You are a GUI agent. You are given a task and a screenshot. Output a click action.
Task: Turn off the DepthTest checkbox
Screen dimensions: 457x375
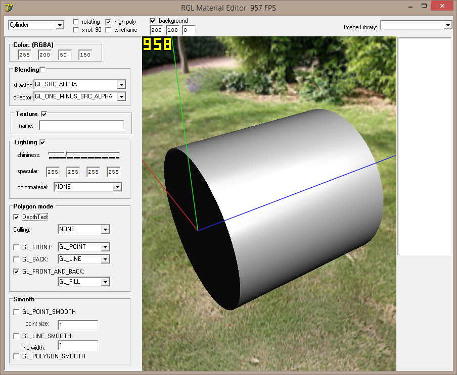(x=17, y=217)
